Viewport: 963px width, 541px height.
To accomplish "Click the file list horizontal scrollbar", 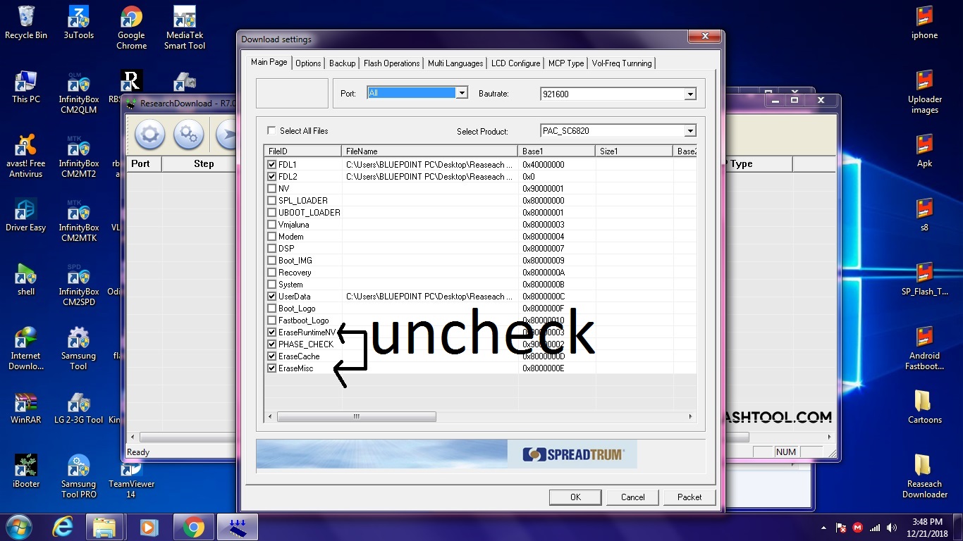I will pyautogui.click(x=356, y=416).
